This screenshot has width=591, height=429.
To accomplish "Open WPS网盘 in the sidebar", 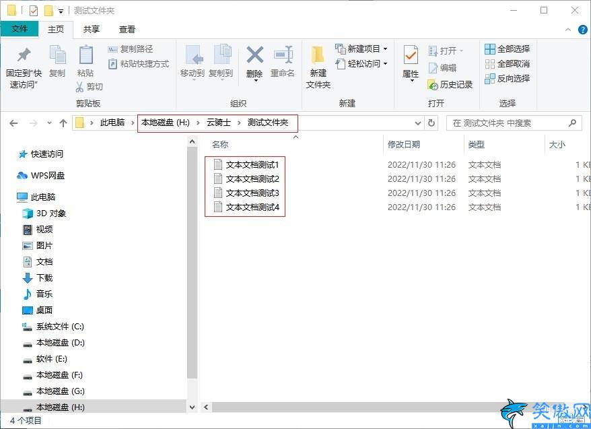I will 40,175.
